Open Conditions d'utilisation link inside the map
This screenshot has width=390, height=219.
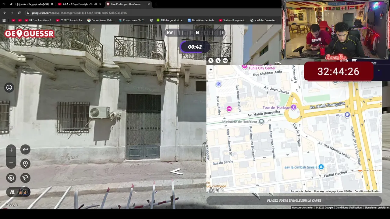coord(367,191)
